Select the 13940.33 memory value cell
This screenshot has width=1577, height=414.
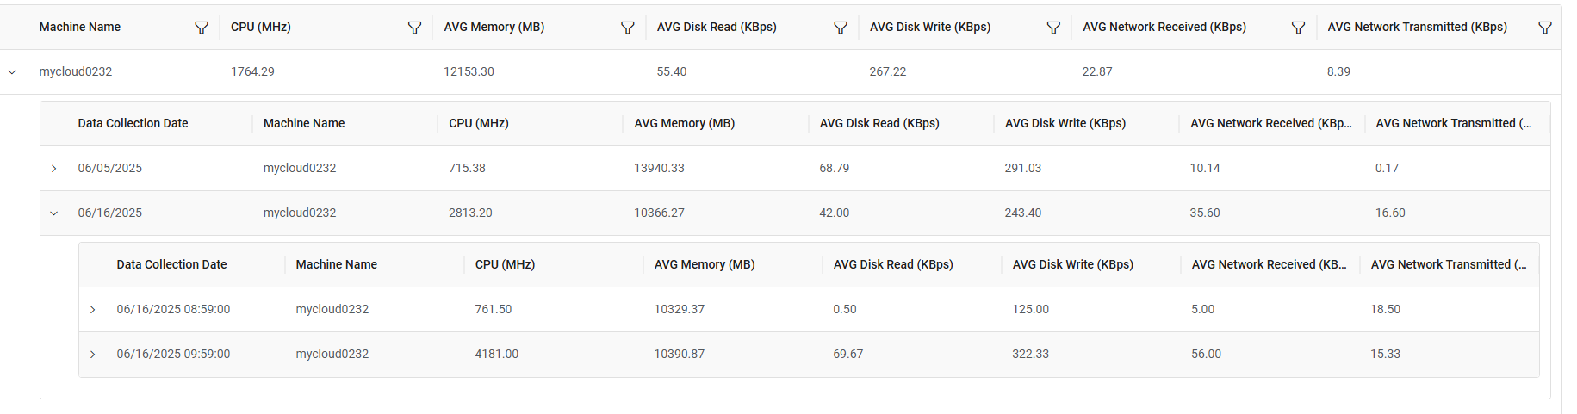click(x=659, y=169)
